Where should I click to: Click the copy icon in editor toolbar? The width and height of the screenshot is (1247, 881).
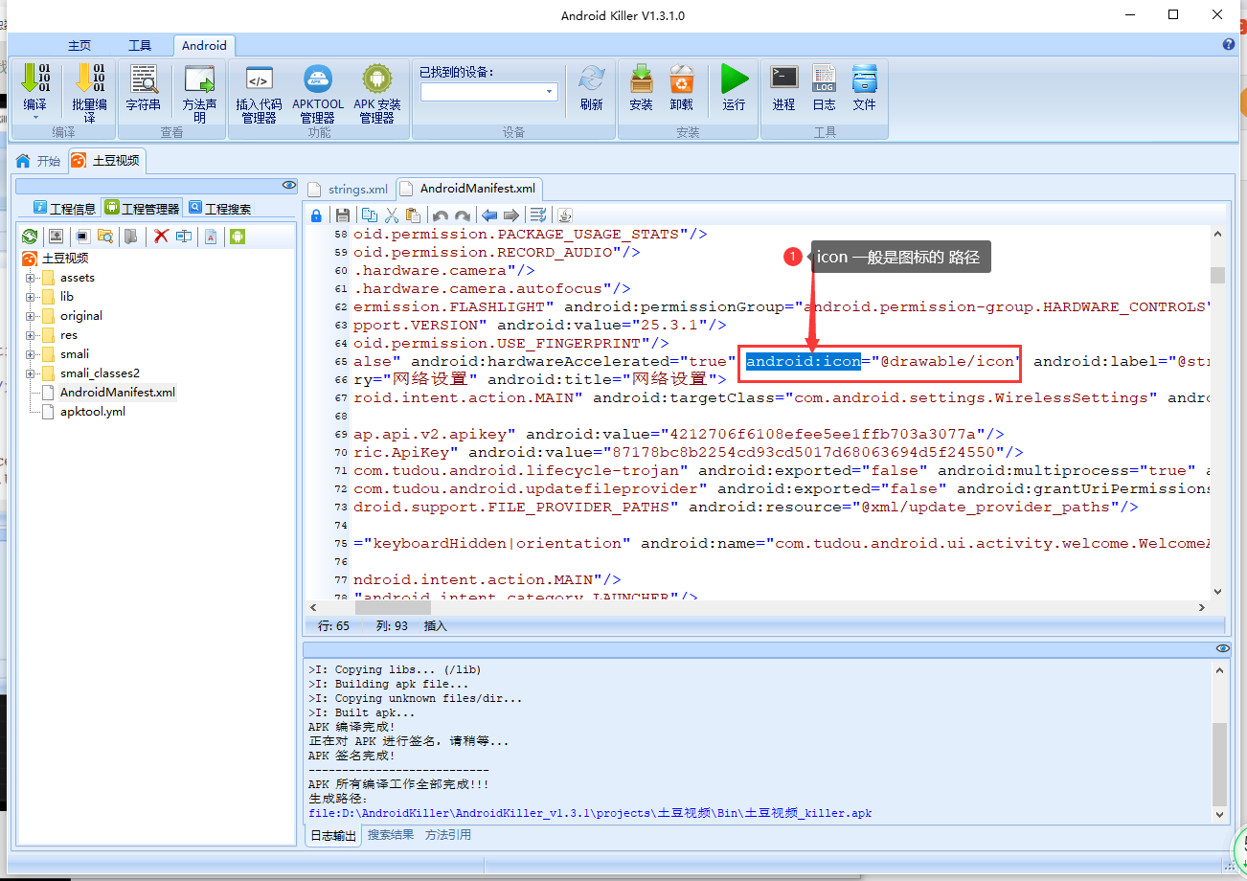pyautogui.click(x=368, y=215)
